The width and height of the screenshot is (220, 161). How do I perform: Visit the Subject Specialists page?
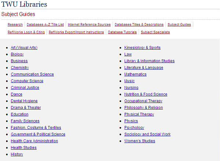pyautogui.click(x=155, y=32)
